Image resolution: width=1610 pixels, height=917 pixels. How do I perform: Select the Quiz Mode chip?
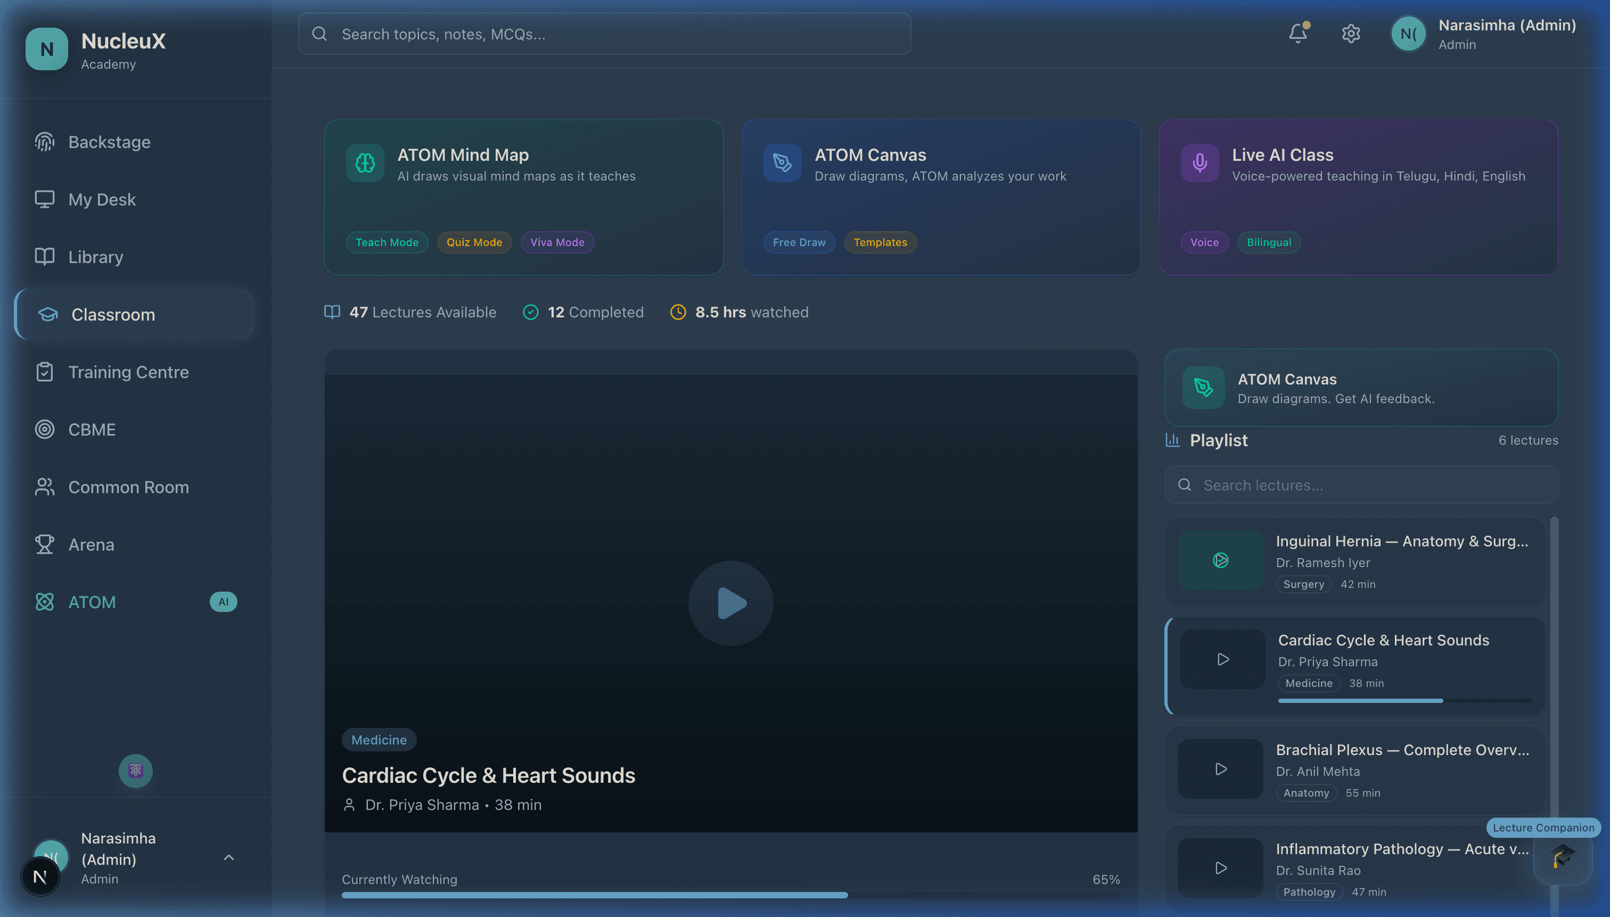[474, 242]
